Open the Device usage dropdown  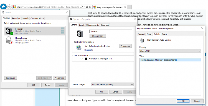coord(113,85)
